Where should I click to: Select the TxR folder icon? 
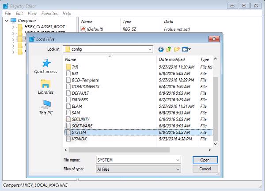tap(68, 67)
